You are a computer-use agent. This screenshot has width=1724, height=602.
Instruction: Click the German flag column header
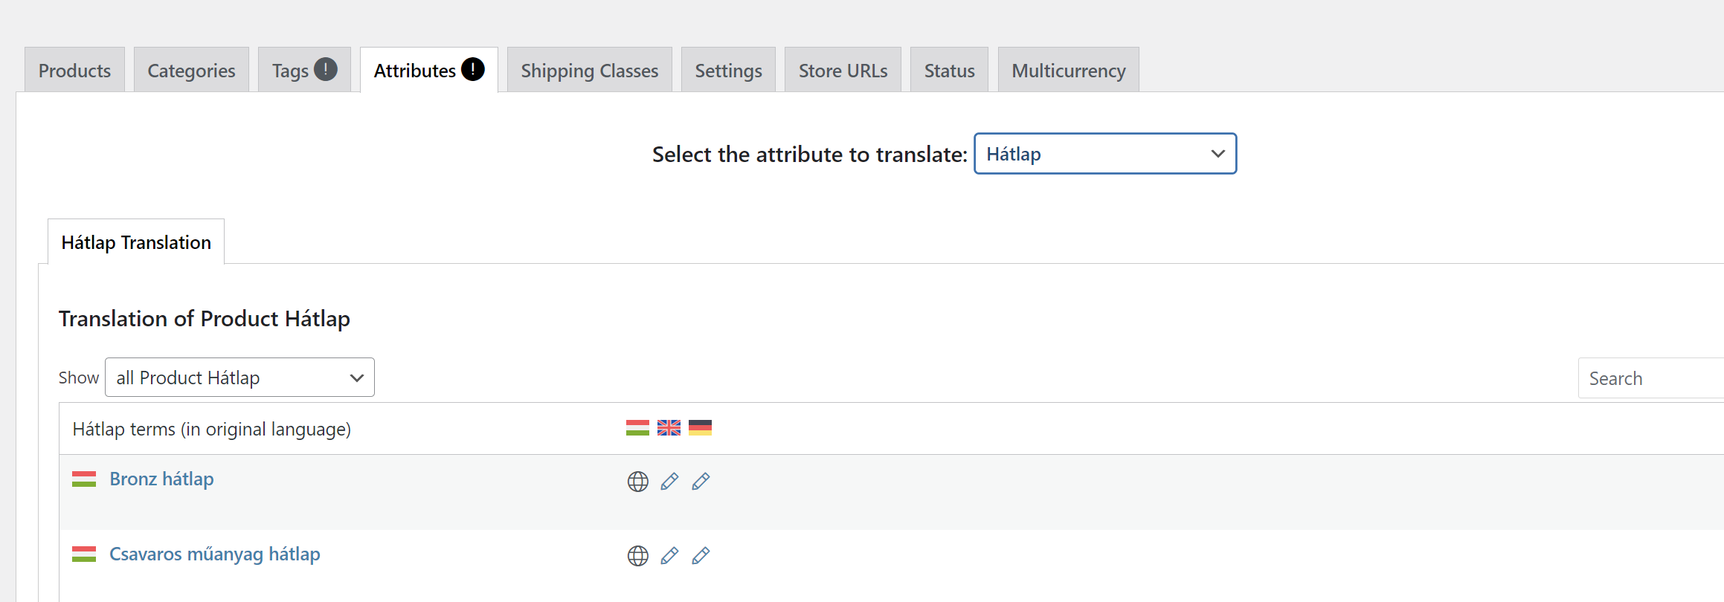(x=700, y=427)
